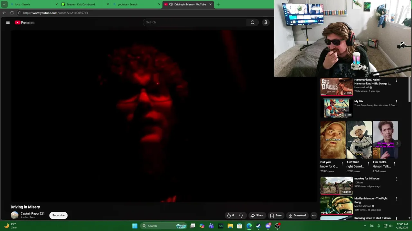This screenshot has width=412, height=231.
Task: Close the 'youtube - Search' tab
Action: tap(159, 4)
